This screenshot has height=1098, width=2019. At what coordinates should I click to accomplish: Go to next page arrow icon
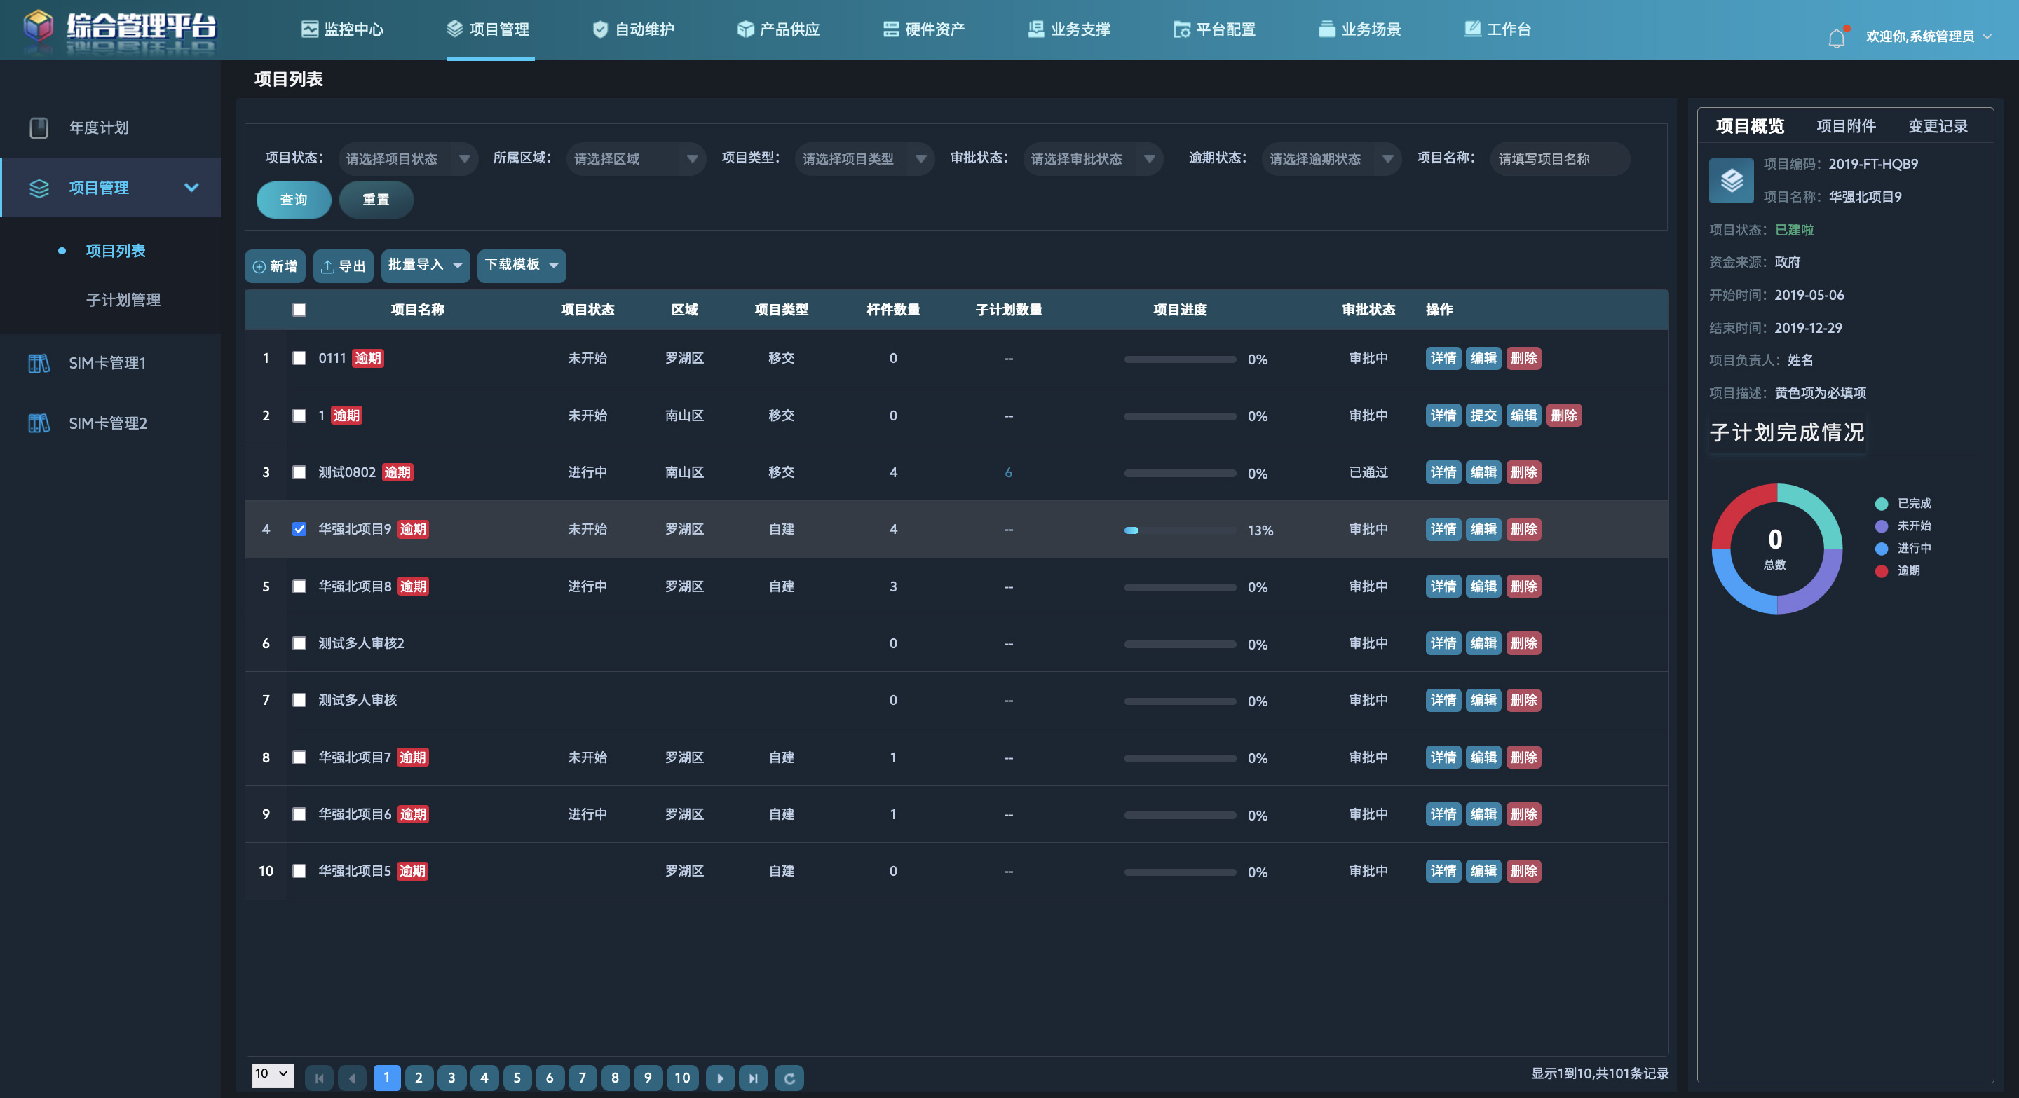(719, 1078)
